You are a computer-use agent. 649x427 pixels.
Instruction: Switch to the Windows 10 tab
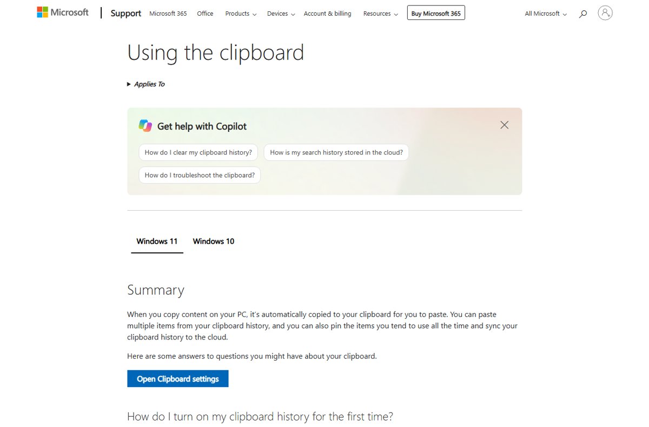click(x=214, y=242)
